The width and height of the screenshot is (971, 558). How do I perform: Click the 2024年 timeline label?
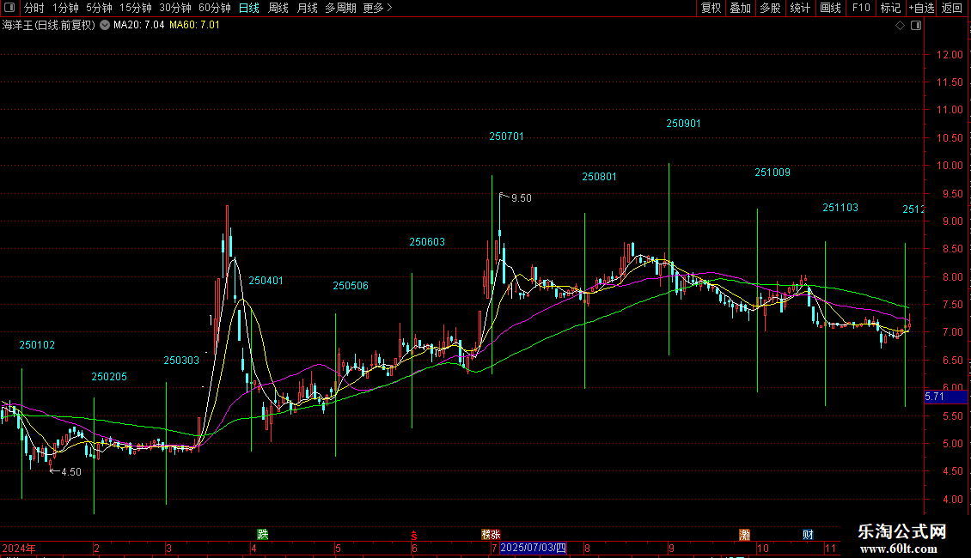(19, 549)
